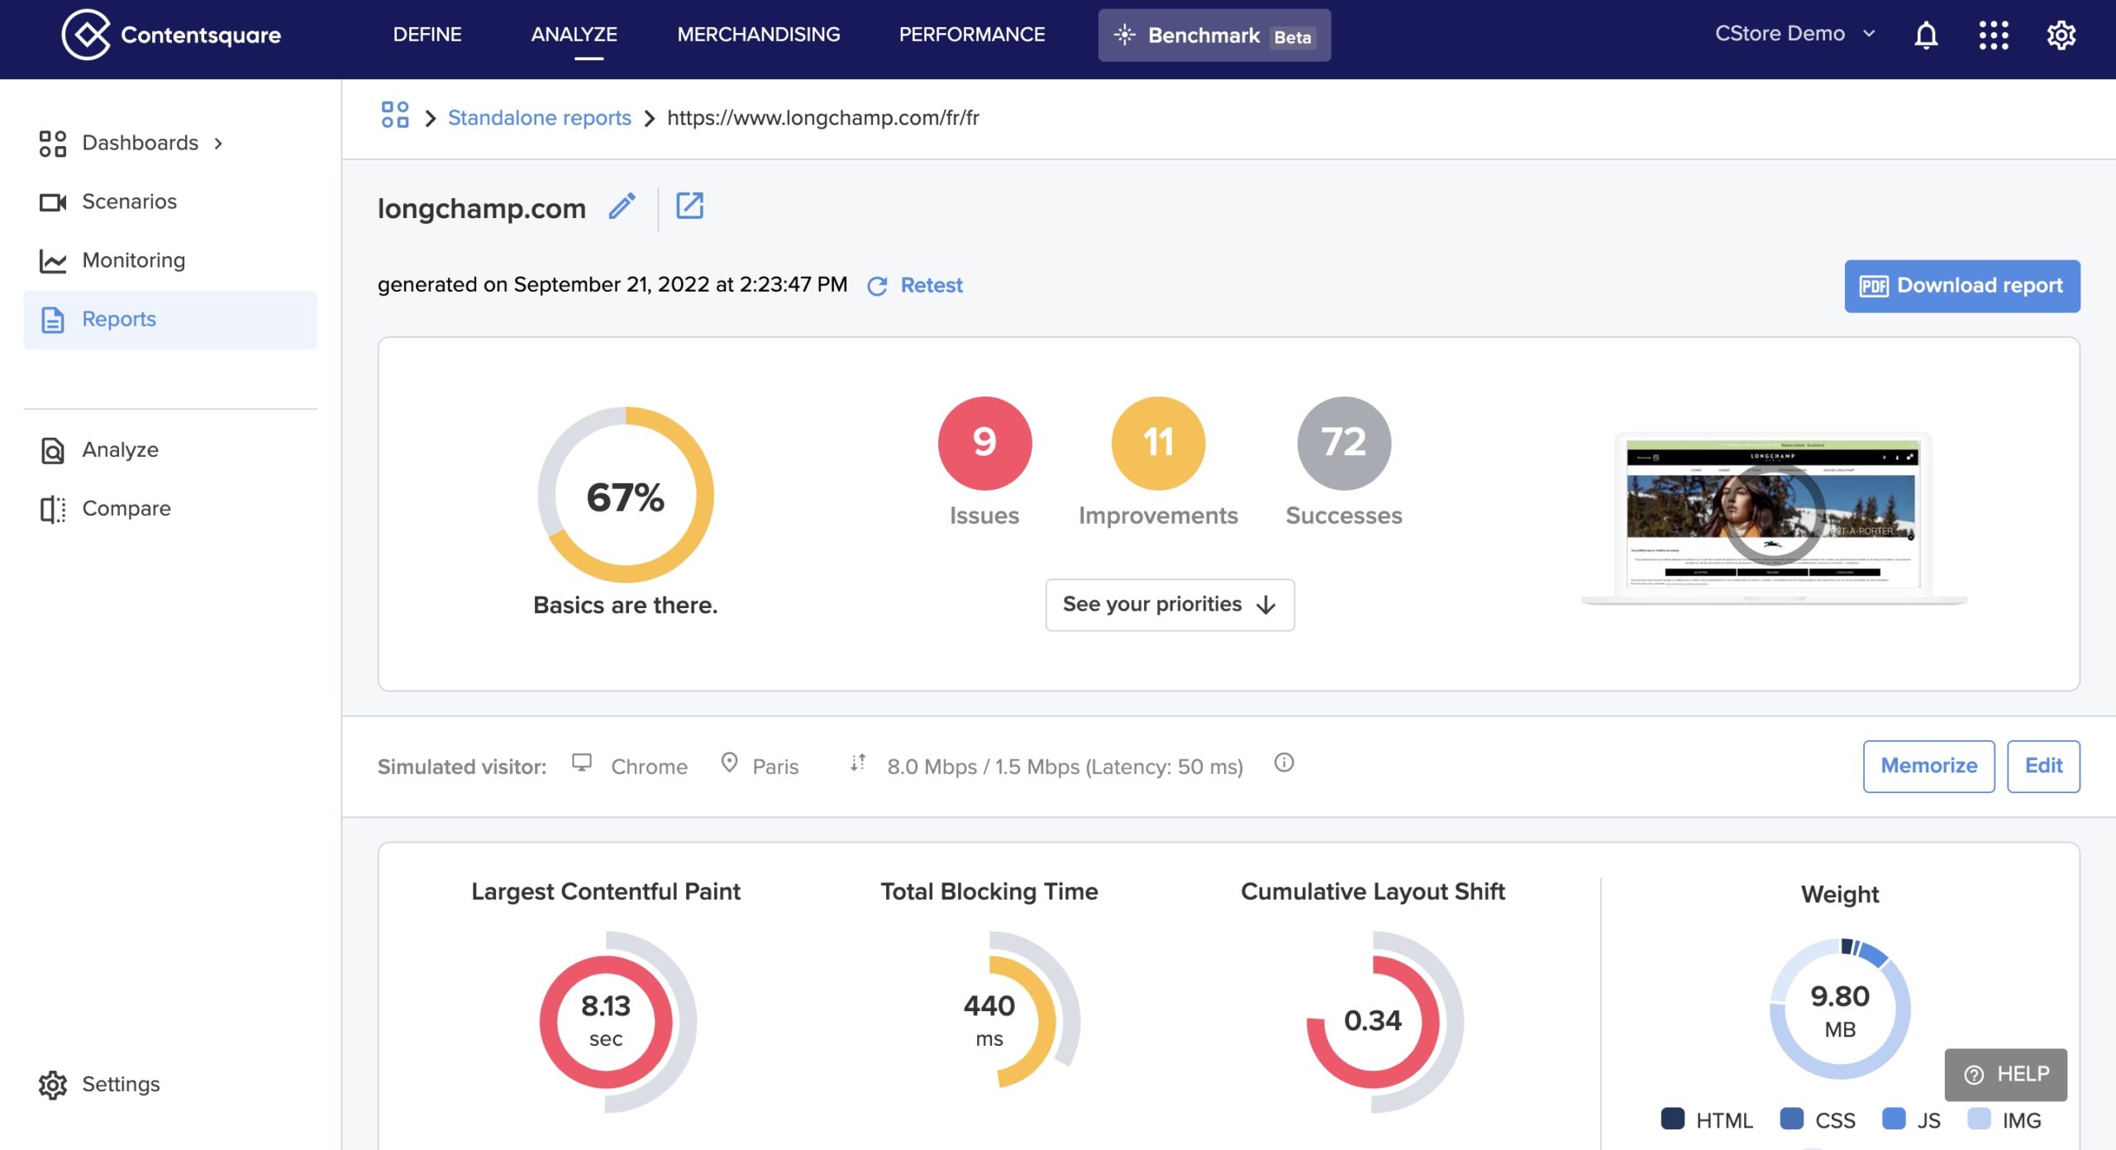Click the sidebar Settings gear icon
Image resolution: width=2116 pixels, height=1150 pixels.
coord(53,1085)
